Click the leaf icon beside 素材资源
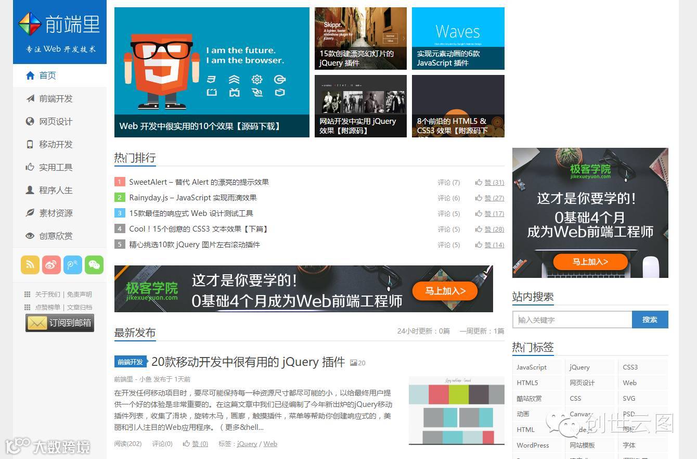The image size is (697, 459). 30,213
